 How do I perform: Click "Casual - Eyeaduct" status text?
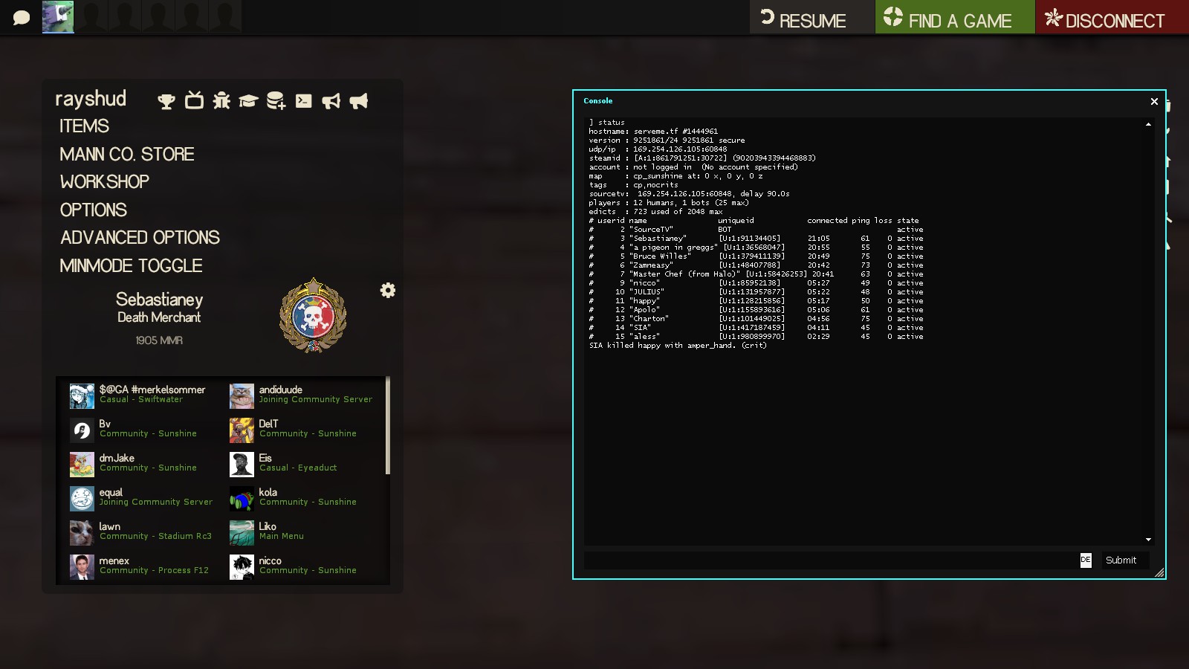(x=298, y=468)
